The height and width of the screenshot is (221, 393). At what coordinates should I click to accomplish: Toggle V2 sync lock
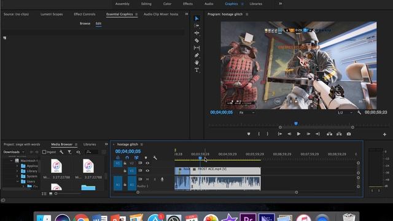[x=140, y=163]
